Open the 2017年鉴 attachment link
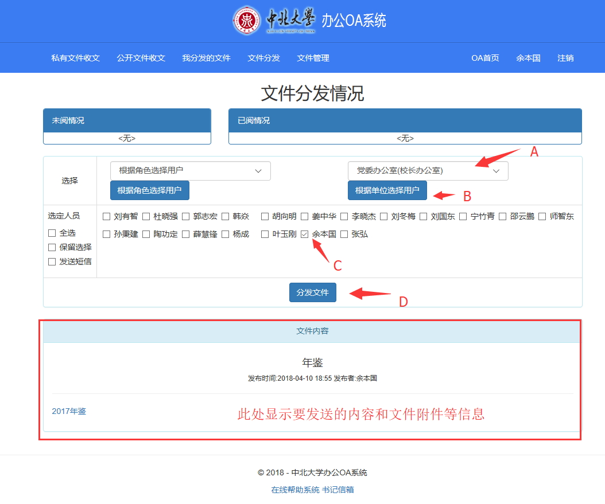The width and height of the screenshot is (605, 504). tap(69, 411)
